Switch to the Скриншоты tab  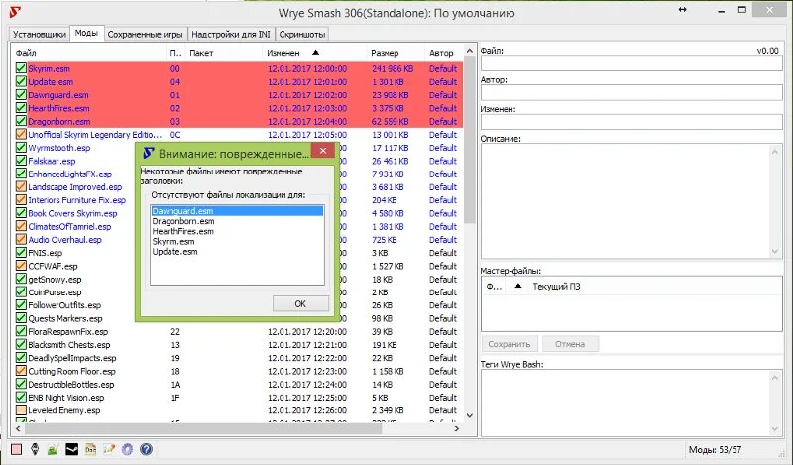click(302, 34)
